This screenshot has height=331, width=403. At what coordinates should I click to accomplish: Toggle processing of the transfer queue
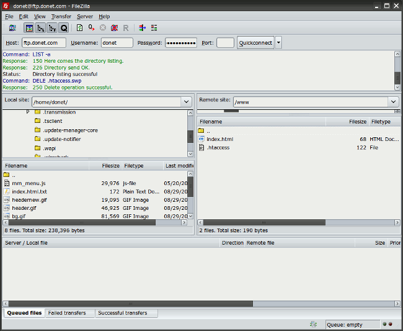(91, 28)
